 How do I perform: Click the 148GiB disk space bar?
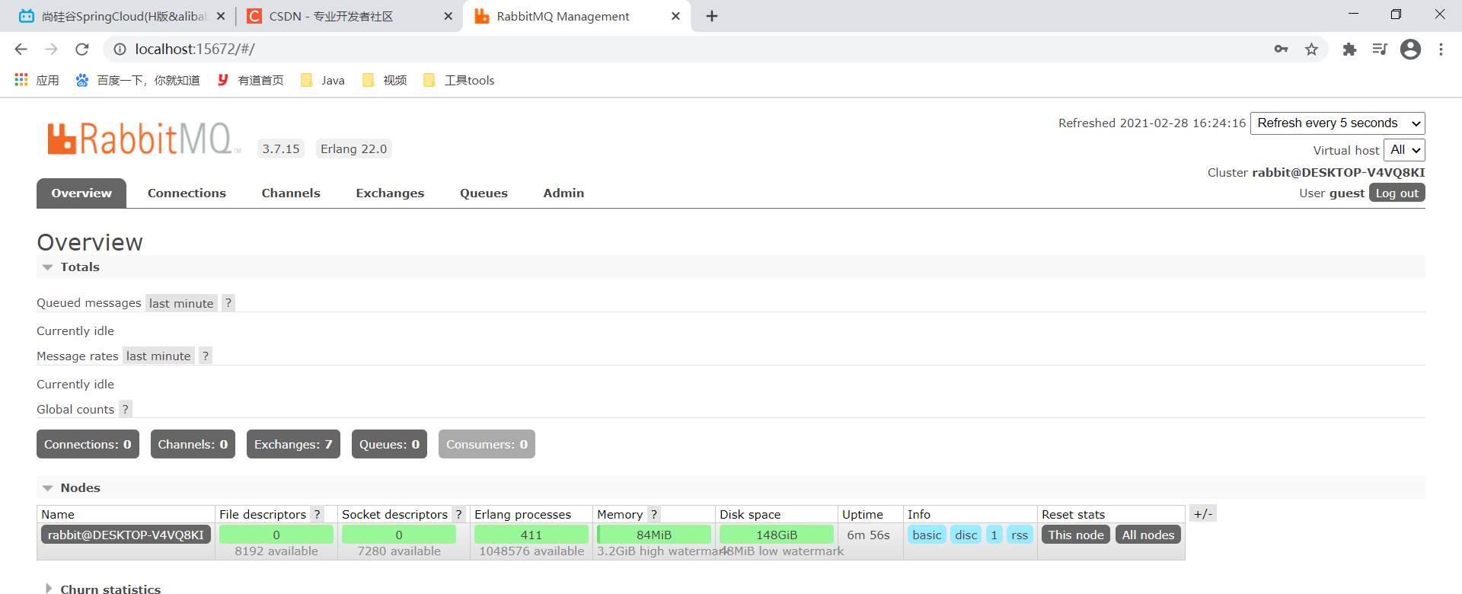tap(777, 535)
